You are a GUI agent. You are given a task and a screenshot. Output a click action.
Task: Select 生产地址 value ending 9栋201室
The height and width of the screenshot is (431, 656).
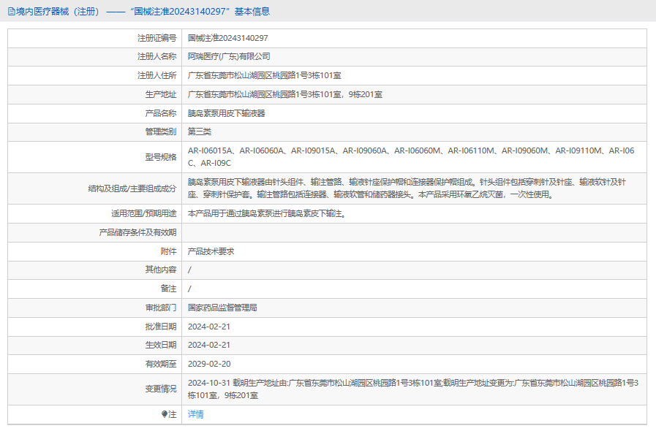coord(285,94)
